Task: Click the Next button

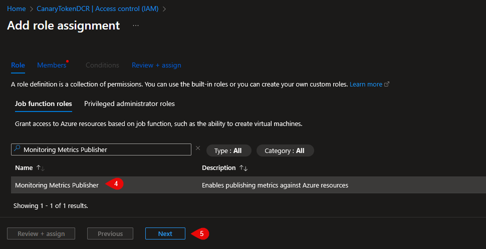Action: pyautogui.click(x=165, y=233)
